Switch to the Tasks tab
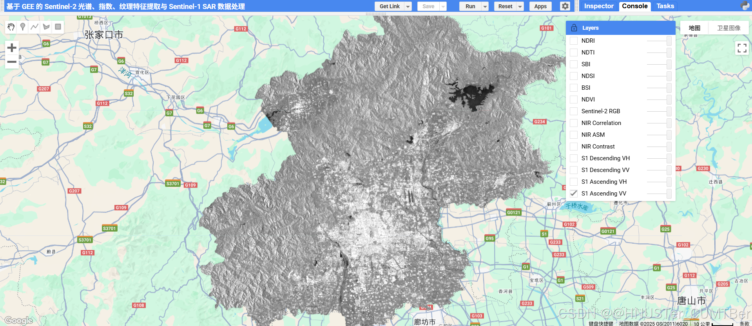The image size is (752, 326). click(665, 6)
